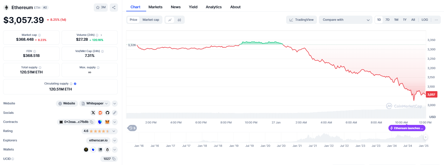This screenshot has width=444, height=165.
Task: Click info icon next to Circulating supply
Action: (71, 84)
